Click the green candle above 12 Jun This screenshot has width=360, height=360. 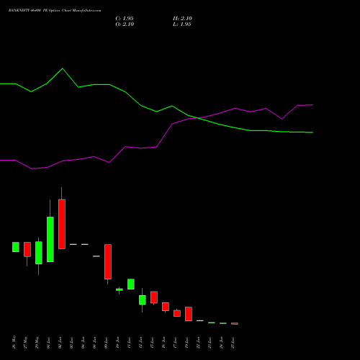point(143,300)
